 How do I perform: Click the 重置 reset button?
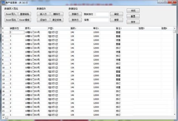pos(133,16)
